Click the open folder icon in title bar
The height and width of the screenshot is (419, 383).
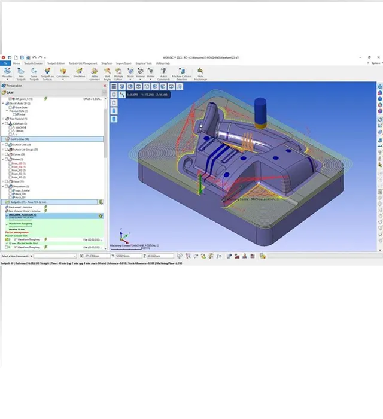click(10, 57)
